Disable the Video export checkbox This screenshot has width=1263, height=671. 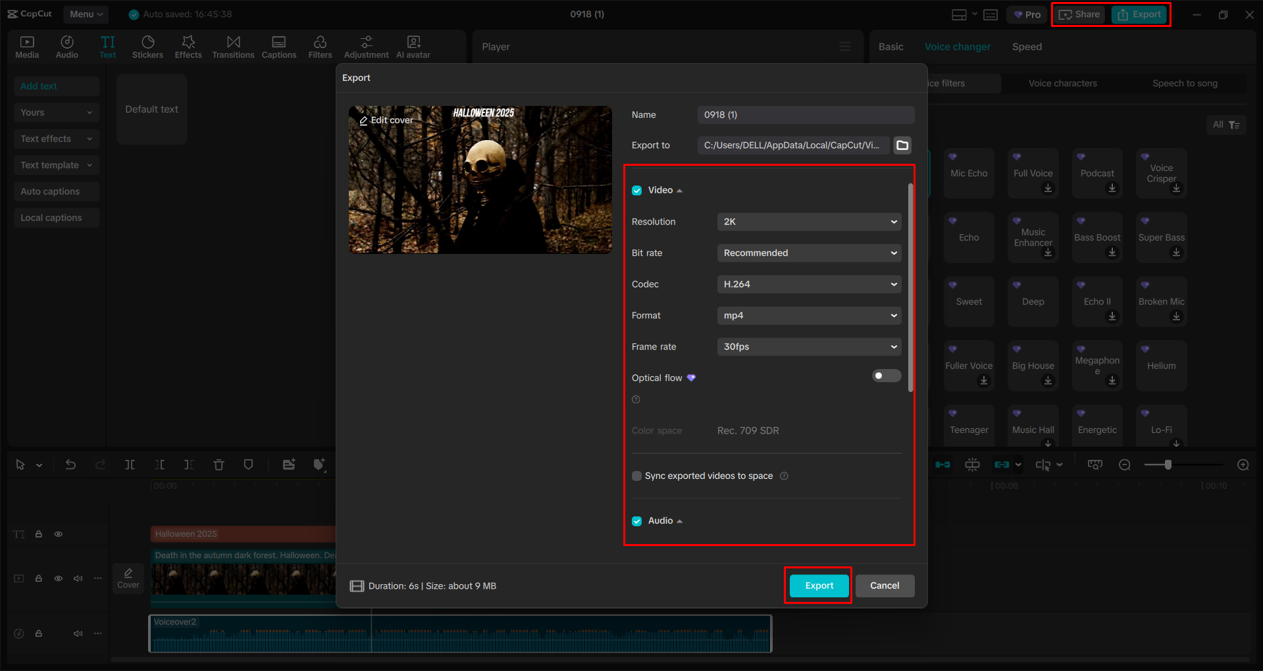(636, 190)
